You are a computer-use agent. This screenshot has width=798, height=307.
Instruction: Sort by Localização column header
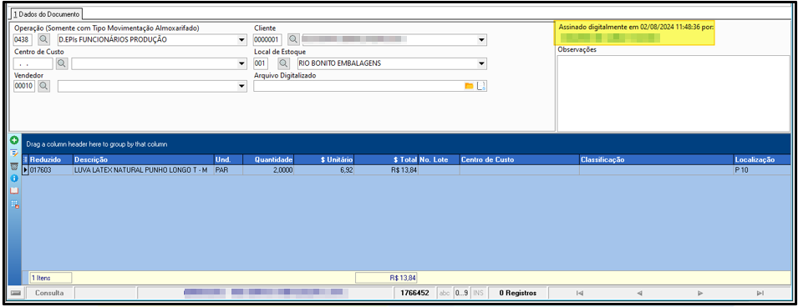point(762,159)
